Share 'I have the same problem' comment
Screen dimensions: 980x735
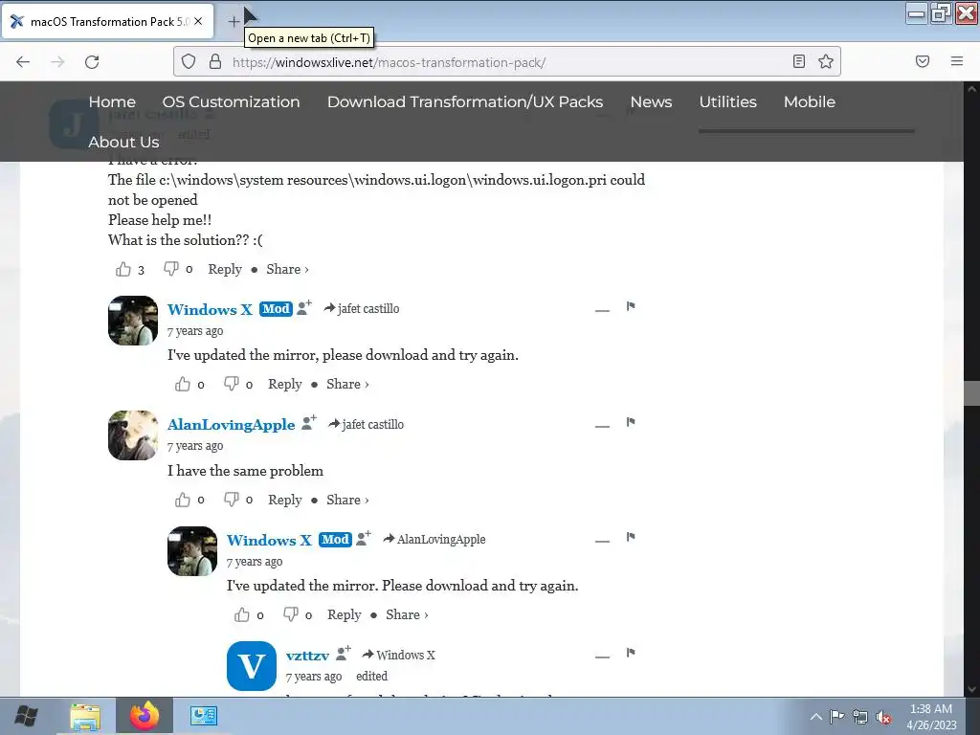coord(347,500)
